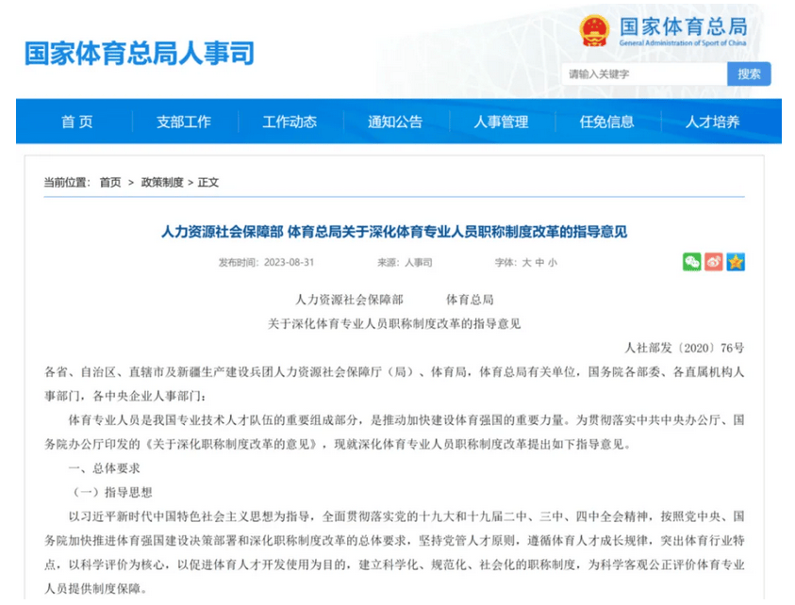The width and height of the screenshot is (795, 605).
Task: Go to 首页 in breadcrumb
Action: [x=110, y=183]
